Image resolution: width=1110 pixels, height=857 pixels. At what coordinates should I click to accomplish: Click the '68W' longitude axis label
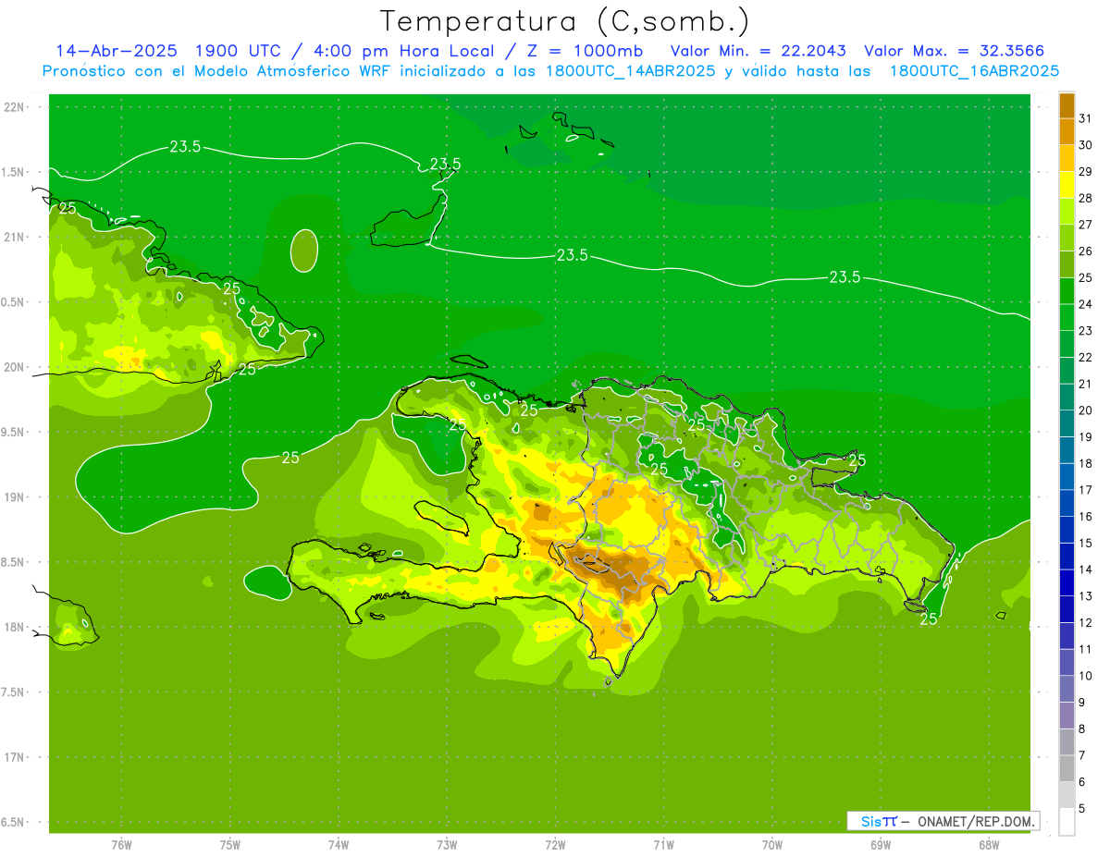coord(989,844)
